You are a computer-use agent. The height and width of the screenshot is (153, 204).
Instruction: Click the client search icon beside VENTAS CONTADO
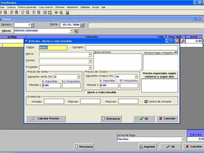(76, 31)
